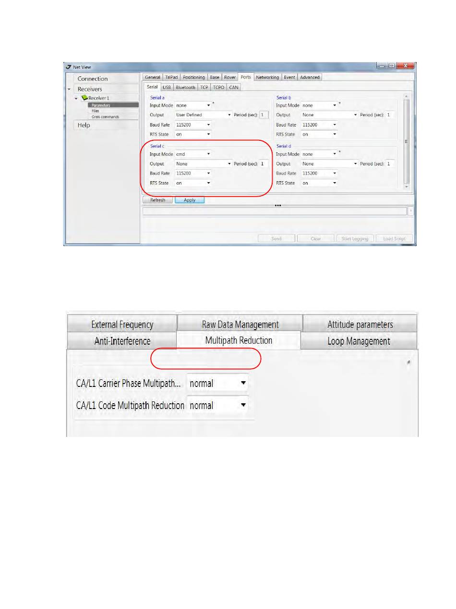This screenshot has width=456, height=609.
Task: Switch to the Base tab
Action: (215, 77)
